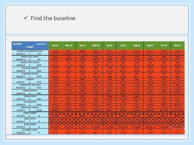The image size is (194, 145).
Task: Click account number 266444-9
Action: (x=21, y=93)
